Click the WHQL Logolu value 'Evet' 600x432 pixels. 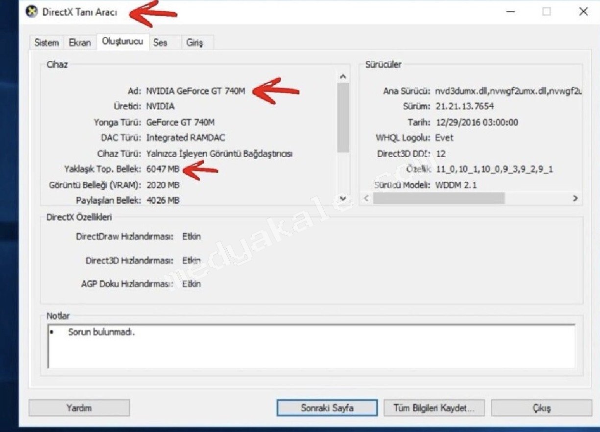pos(444,138)
